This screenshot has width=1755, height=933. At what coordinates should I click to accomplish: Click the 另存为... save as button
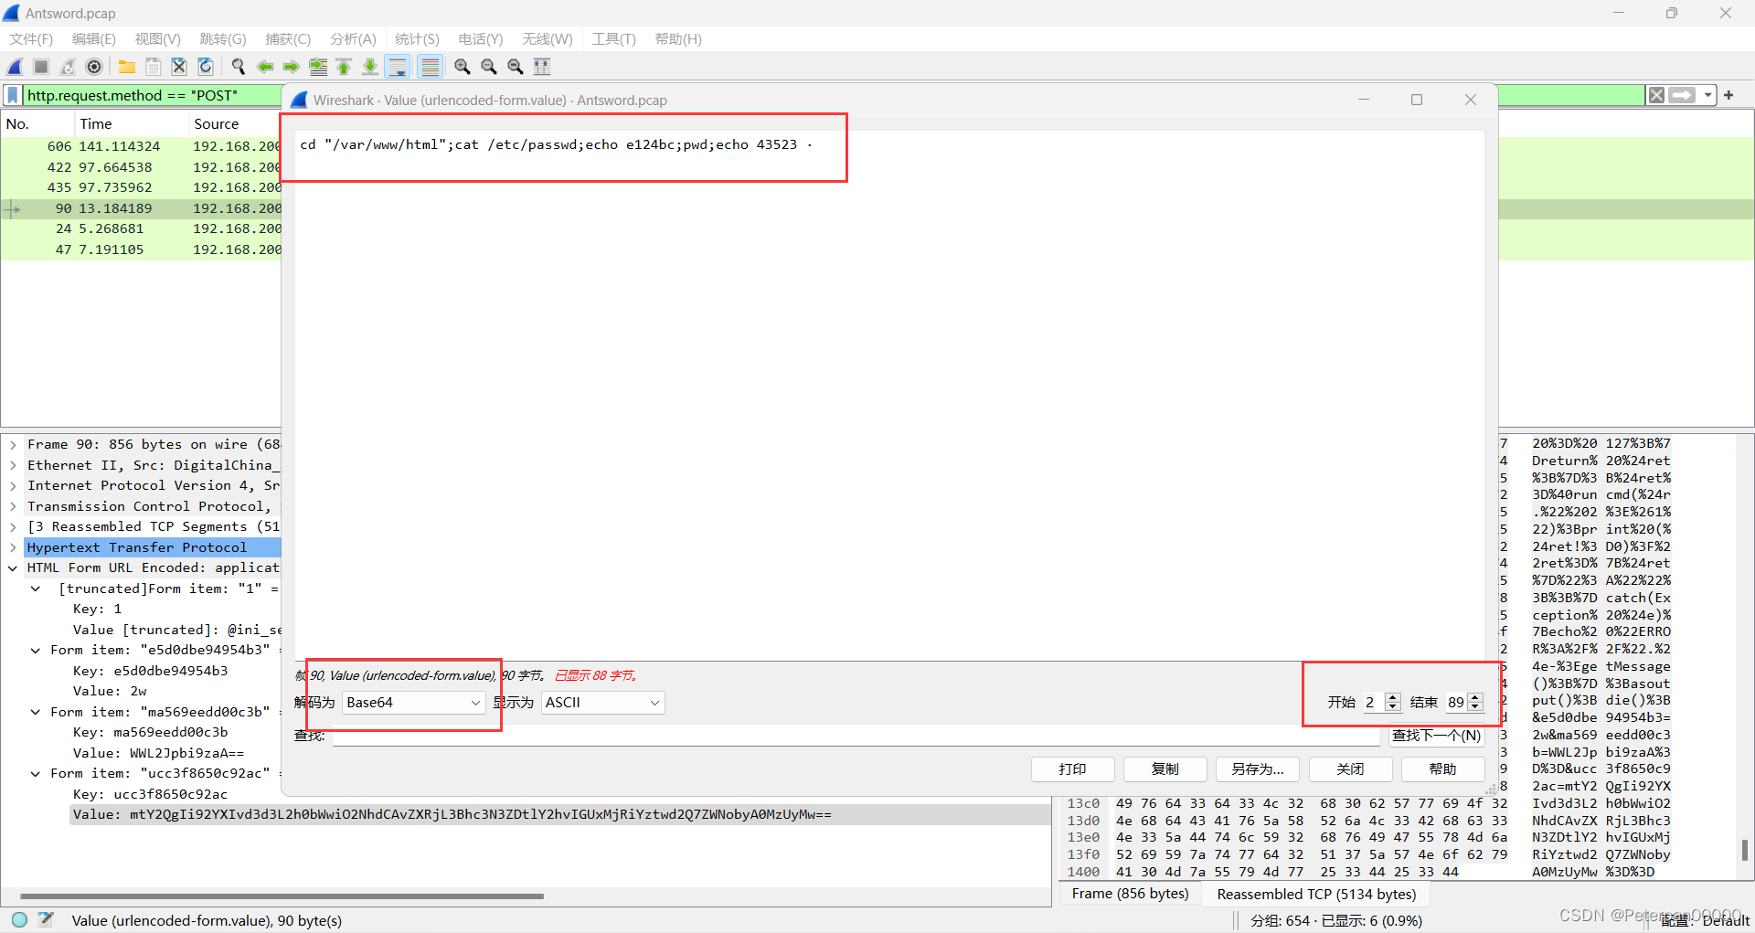(x=1257, y=769)
